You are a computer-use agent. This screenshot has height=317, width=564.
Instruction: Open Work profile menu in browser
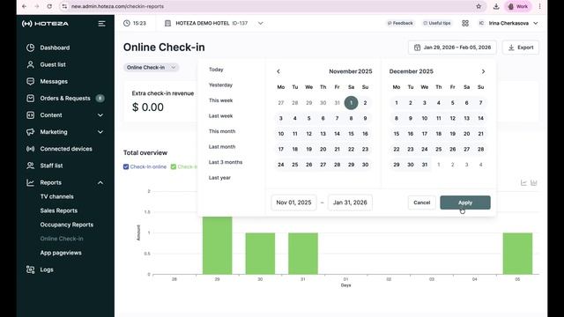tap(517, 6)
